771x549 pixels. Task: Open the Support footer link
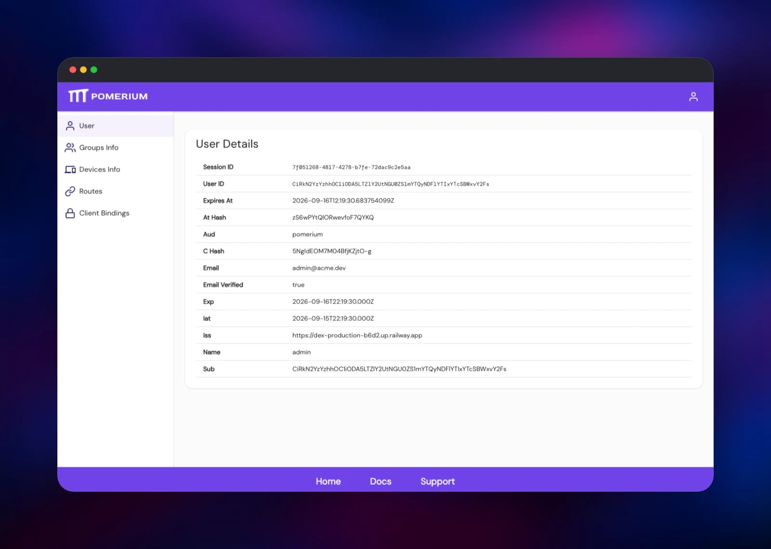[x=438, y=482]
